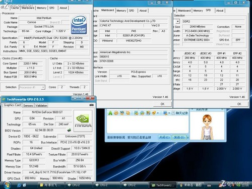This screenshot has width=252, height=189.
Task: Switch to Cache tab in left CPU-Z window
Action: point(15,8)
